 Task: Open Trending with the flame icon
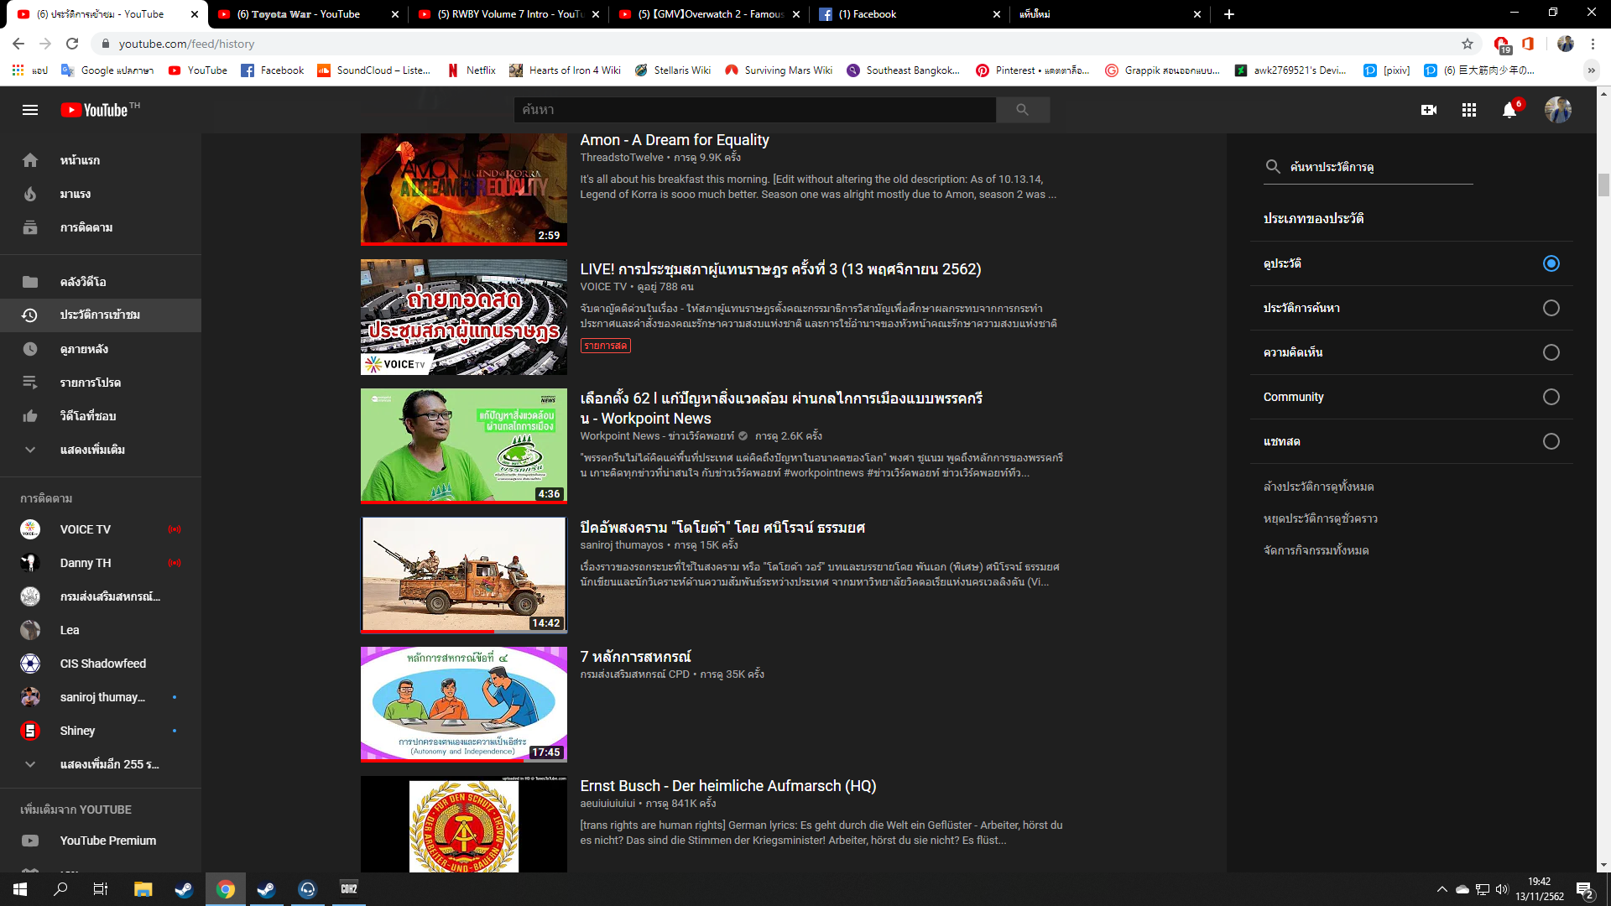point(75,194)
